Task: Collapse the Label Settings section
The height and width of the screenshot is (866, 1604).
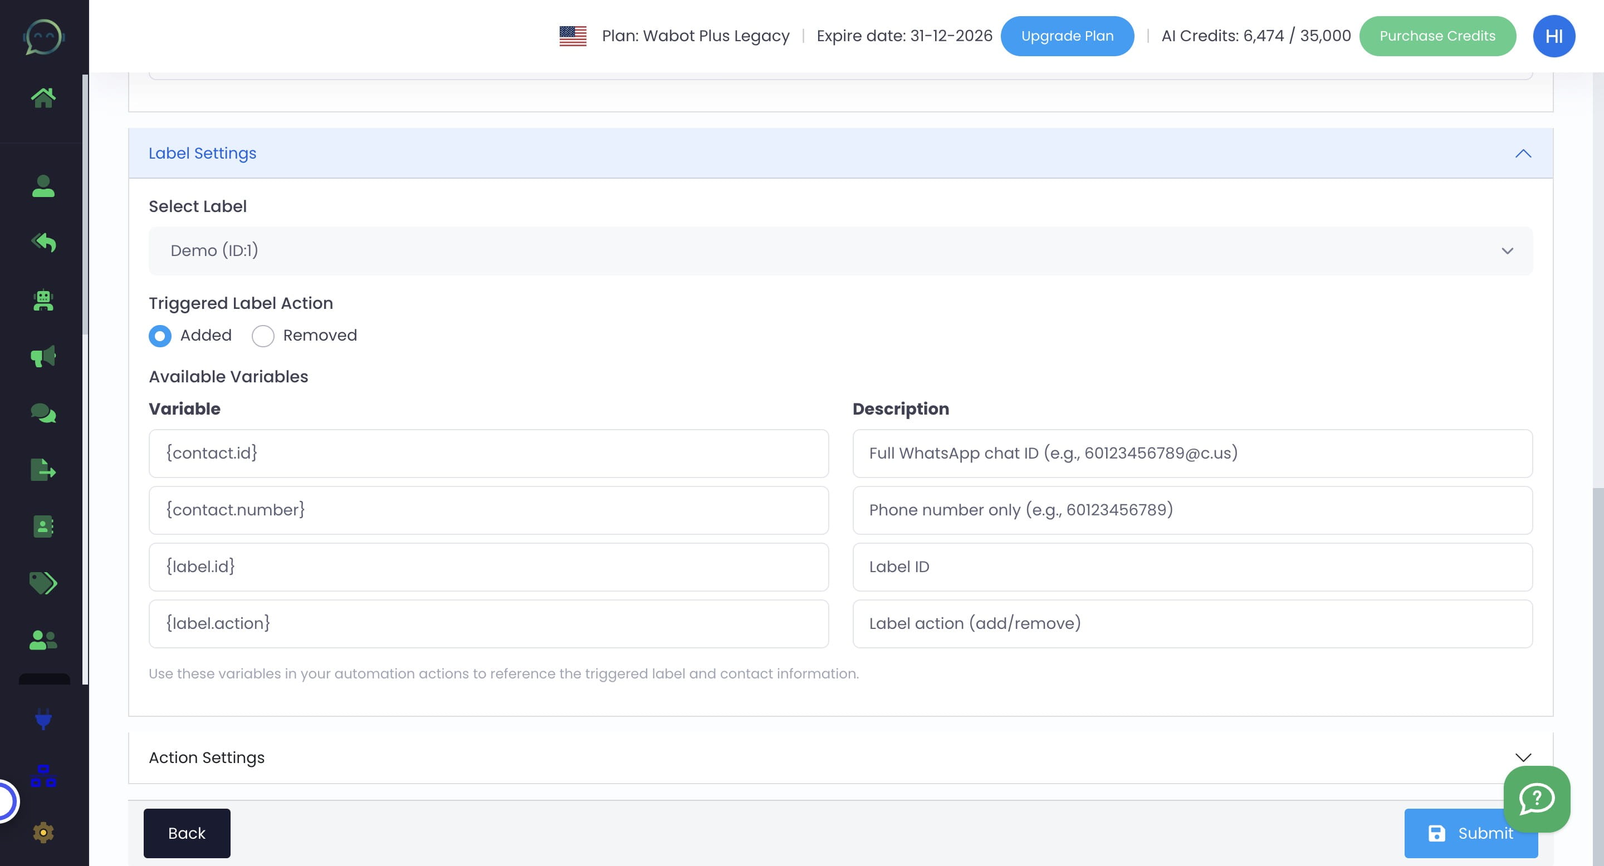Action: 1523,154
